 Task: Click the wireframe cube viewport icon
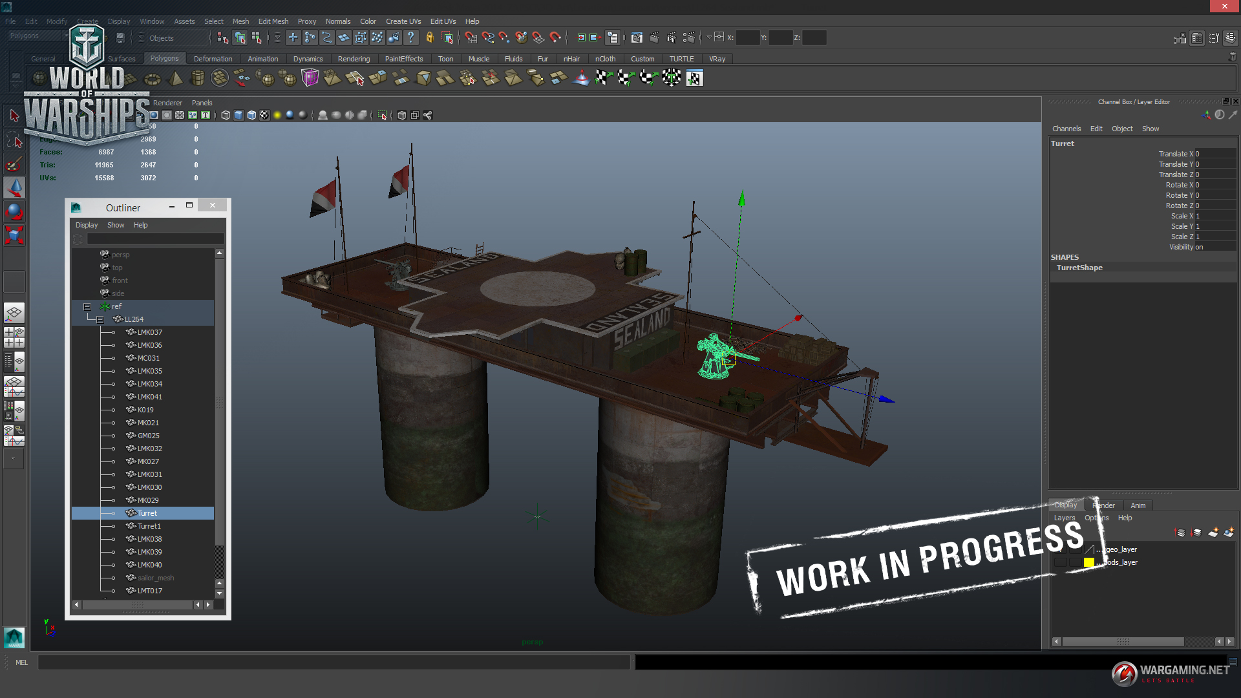coord(226,115)
